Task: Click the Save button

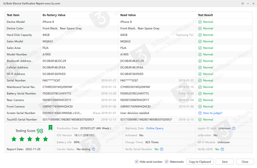Action: point(225,162)
